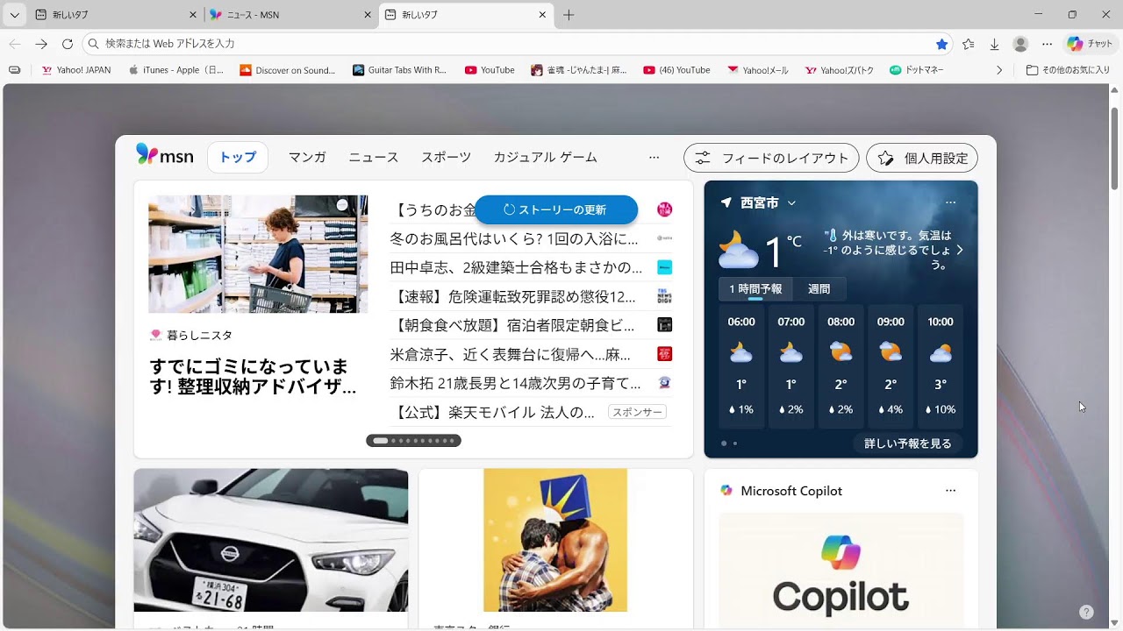This screenshot has width=1123, height=631.
Task: Click the help question mark icon
Action: pos(1086,612)
